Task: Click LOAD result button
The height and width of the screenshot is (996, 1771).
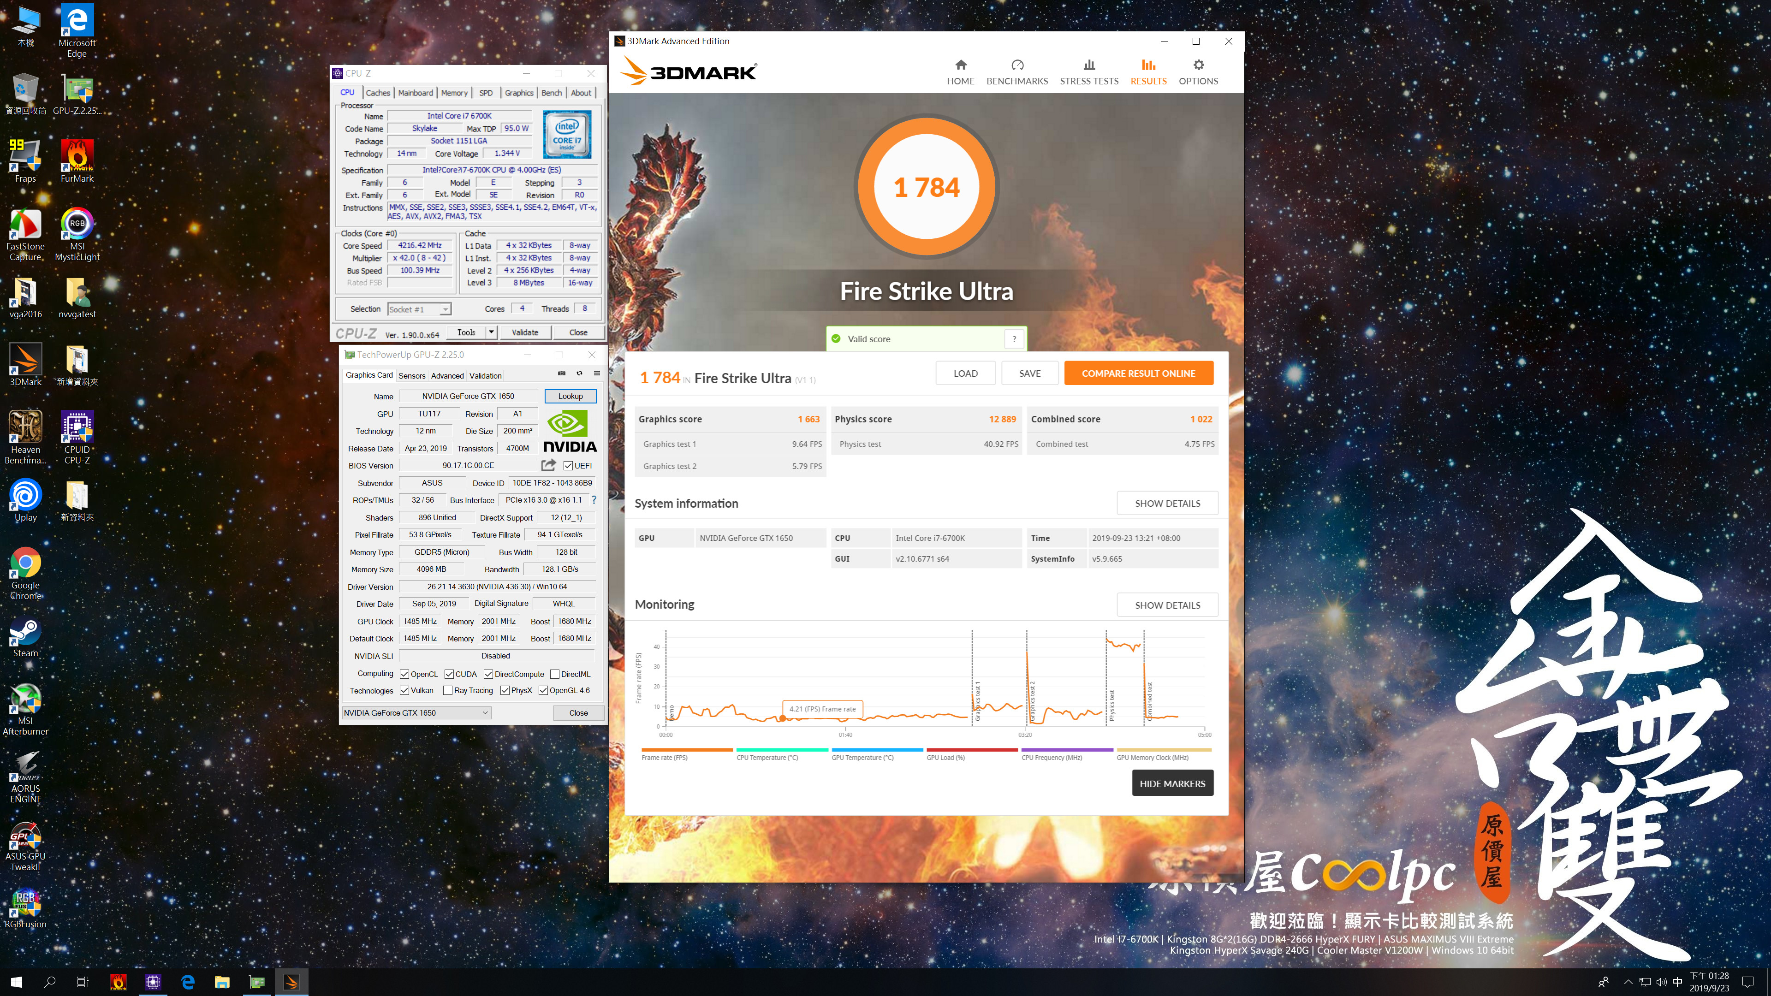Action: [x=965, y=373]
